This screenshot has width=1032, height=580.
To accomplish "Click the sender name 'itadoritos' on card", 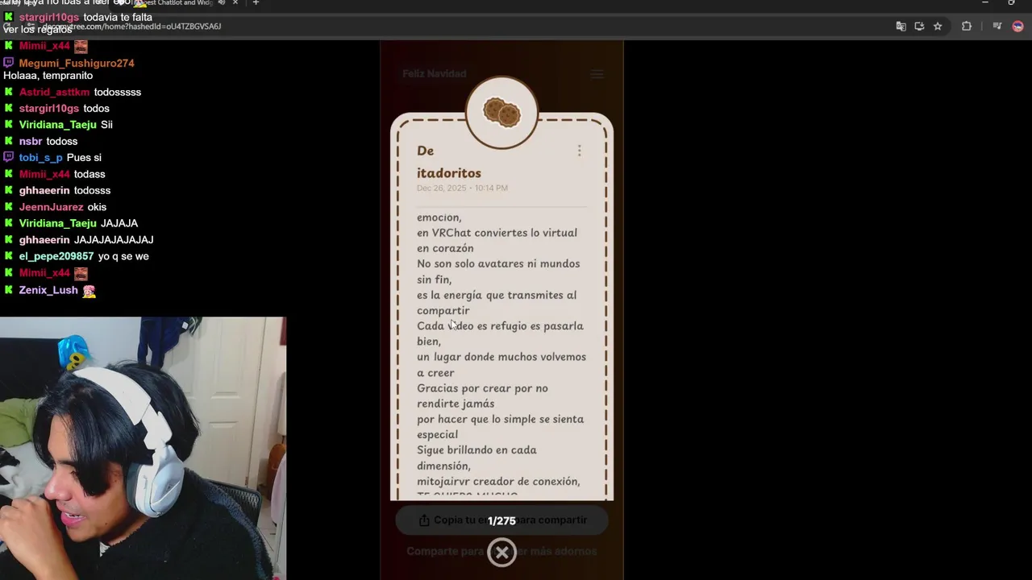I will tap(449, 173).
